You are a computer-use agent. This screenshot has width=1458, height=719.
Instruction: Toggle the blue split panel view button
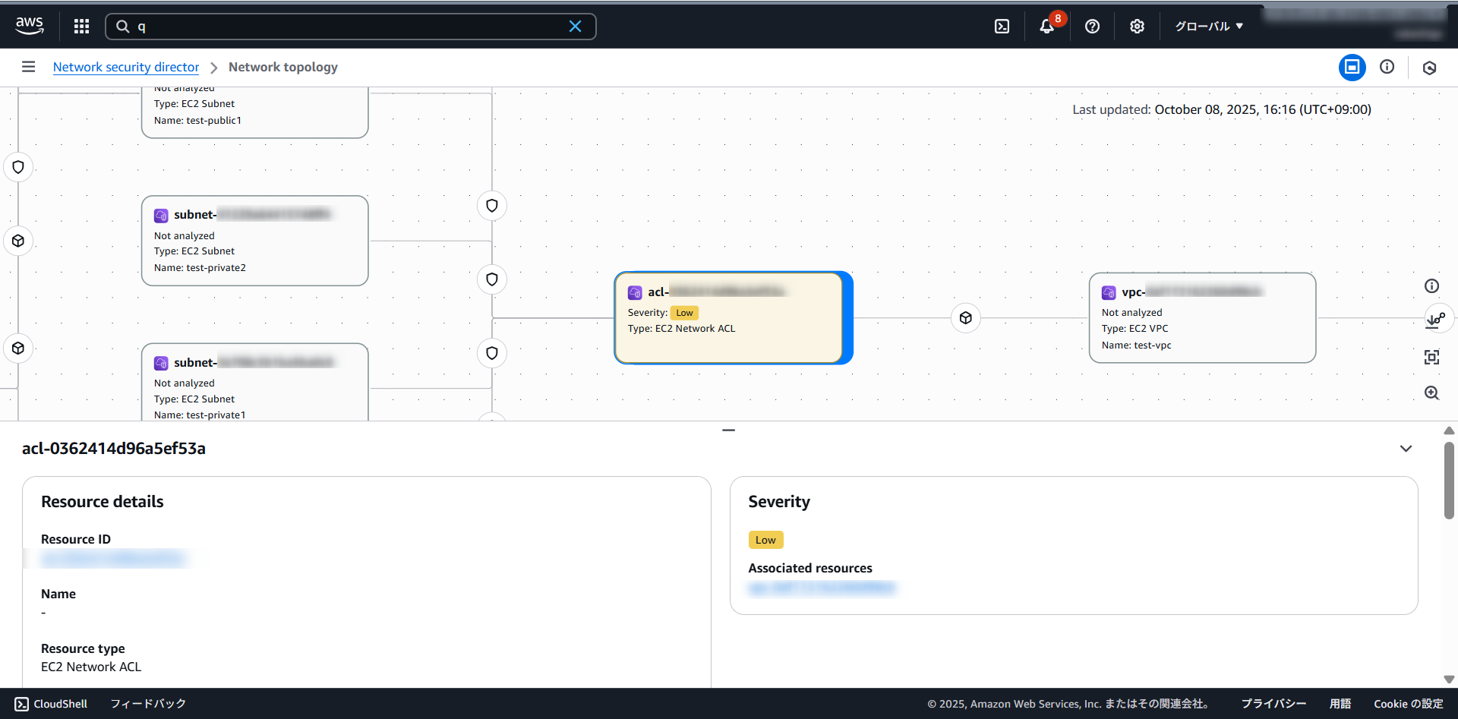click(x=1352, y=68)
